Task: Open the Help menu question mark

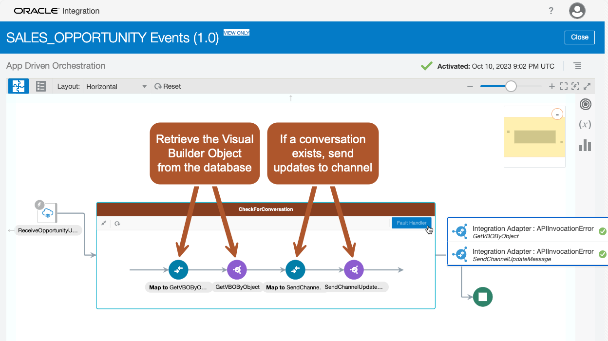Action: tap(551, 10)
